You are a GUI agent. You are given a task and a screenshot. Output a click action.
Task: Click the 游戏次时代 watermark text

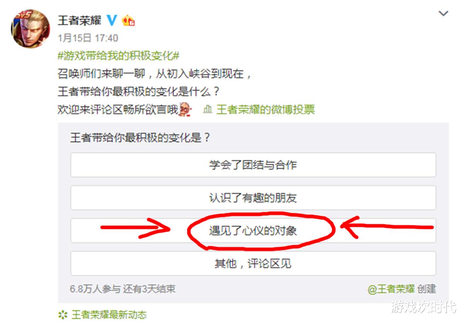tap(423, 307)
